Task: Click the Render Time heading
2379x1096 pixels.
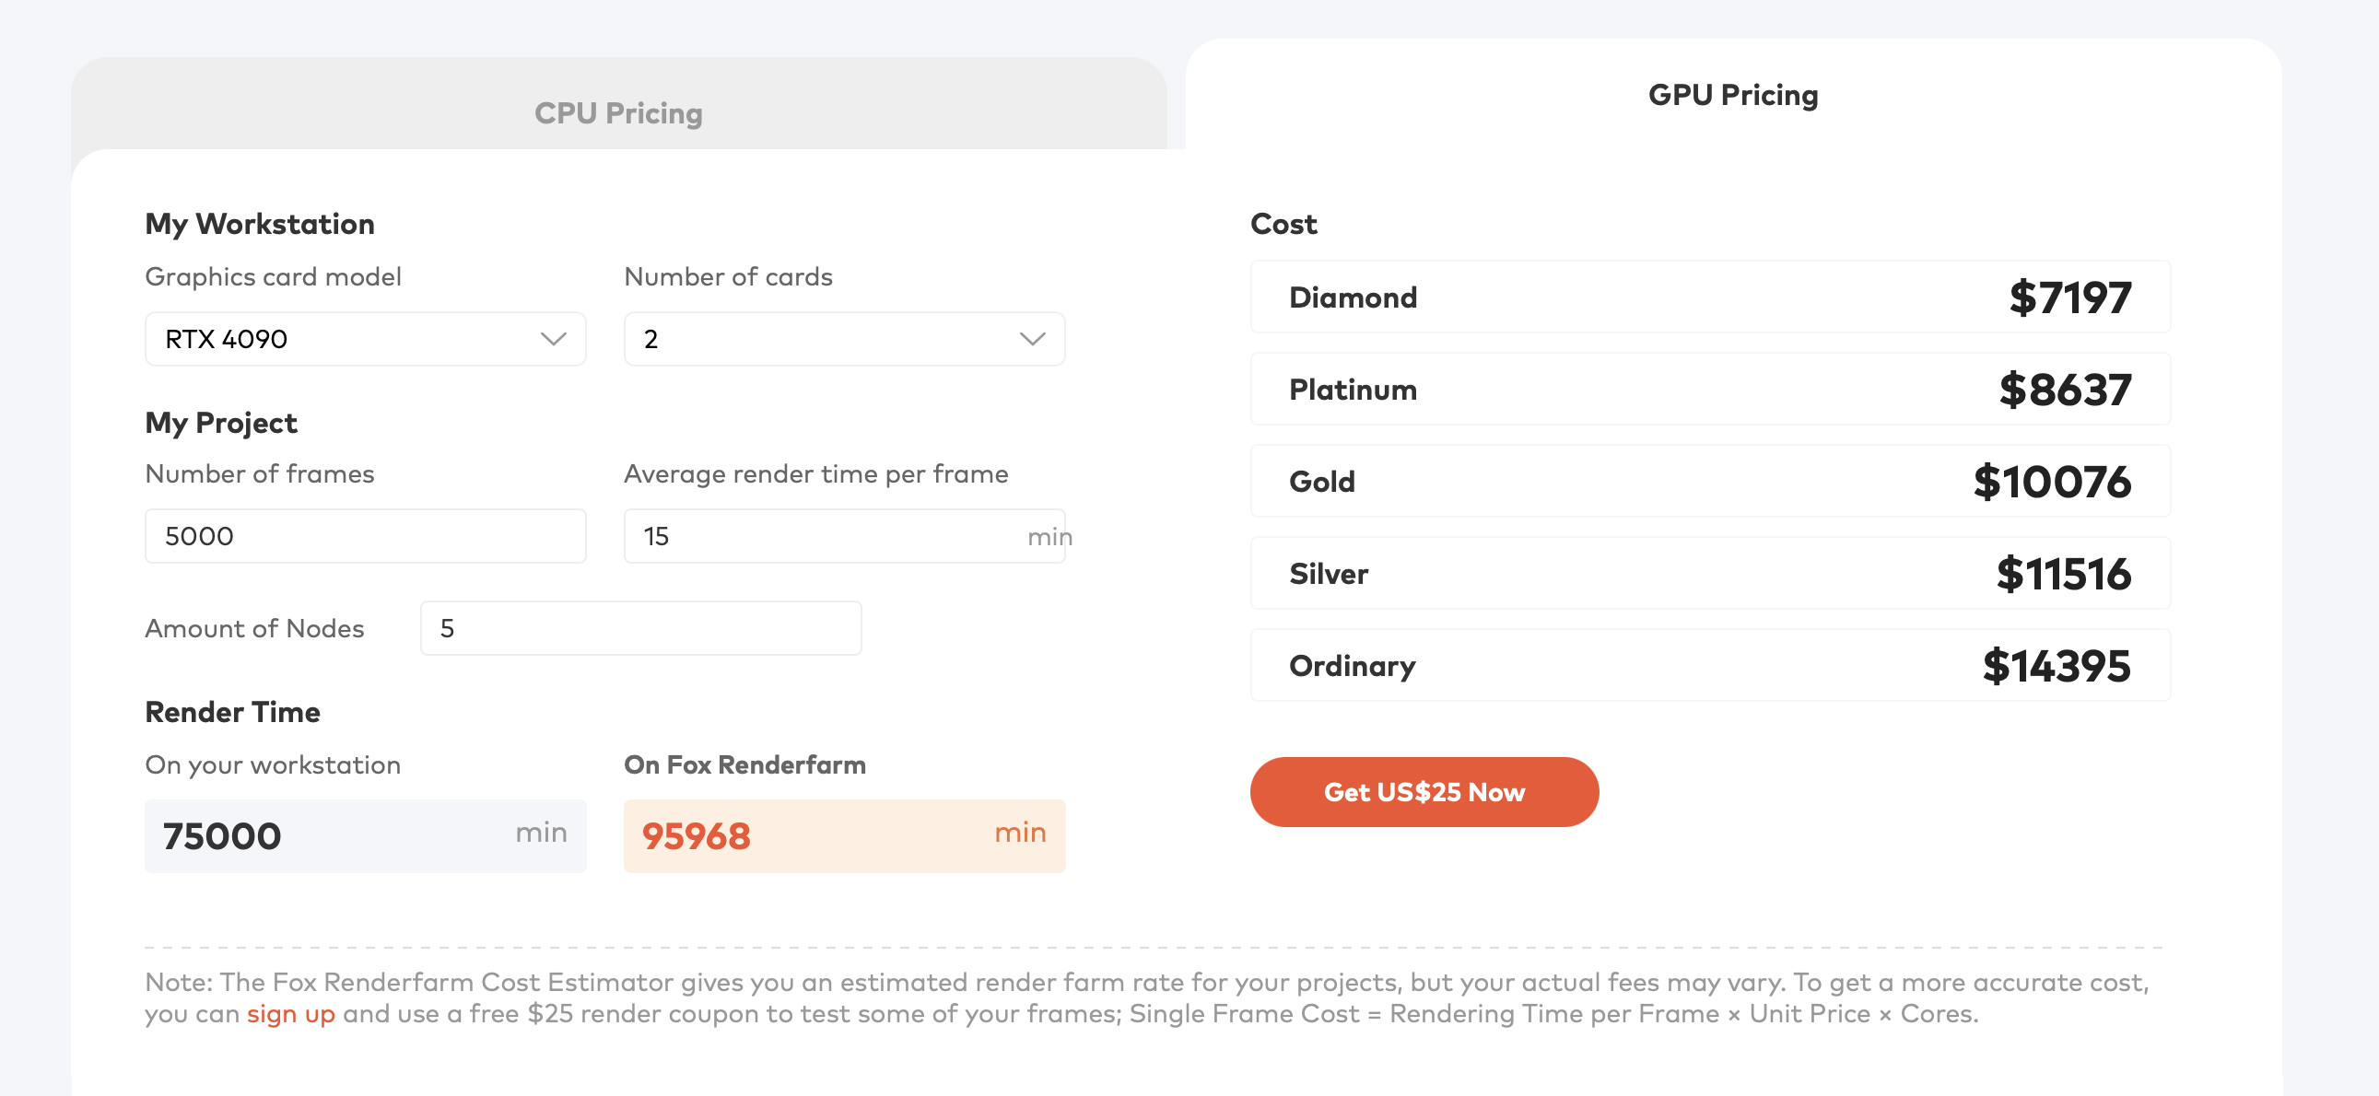Action: point(232,712)
